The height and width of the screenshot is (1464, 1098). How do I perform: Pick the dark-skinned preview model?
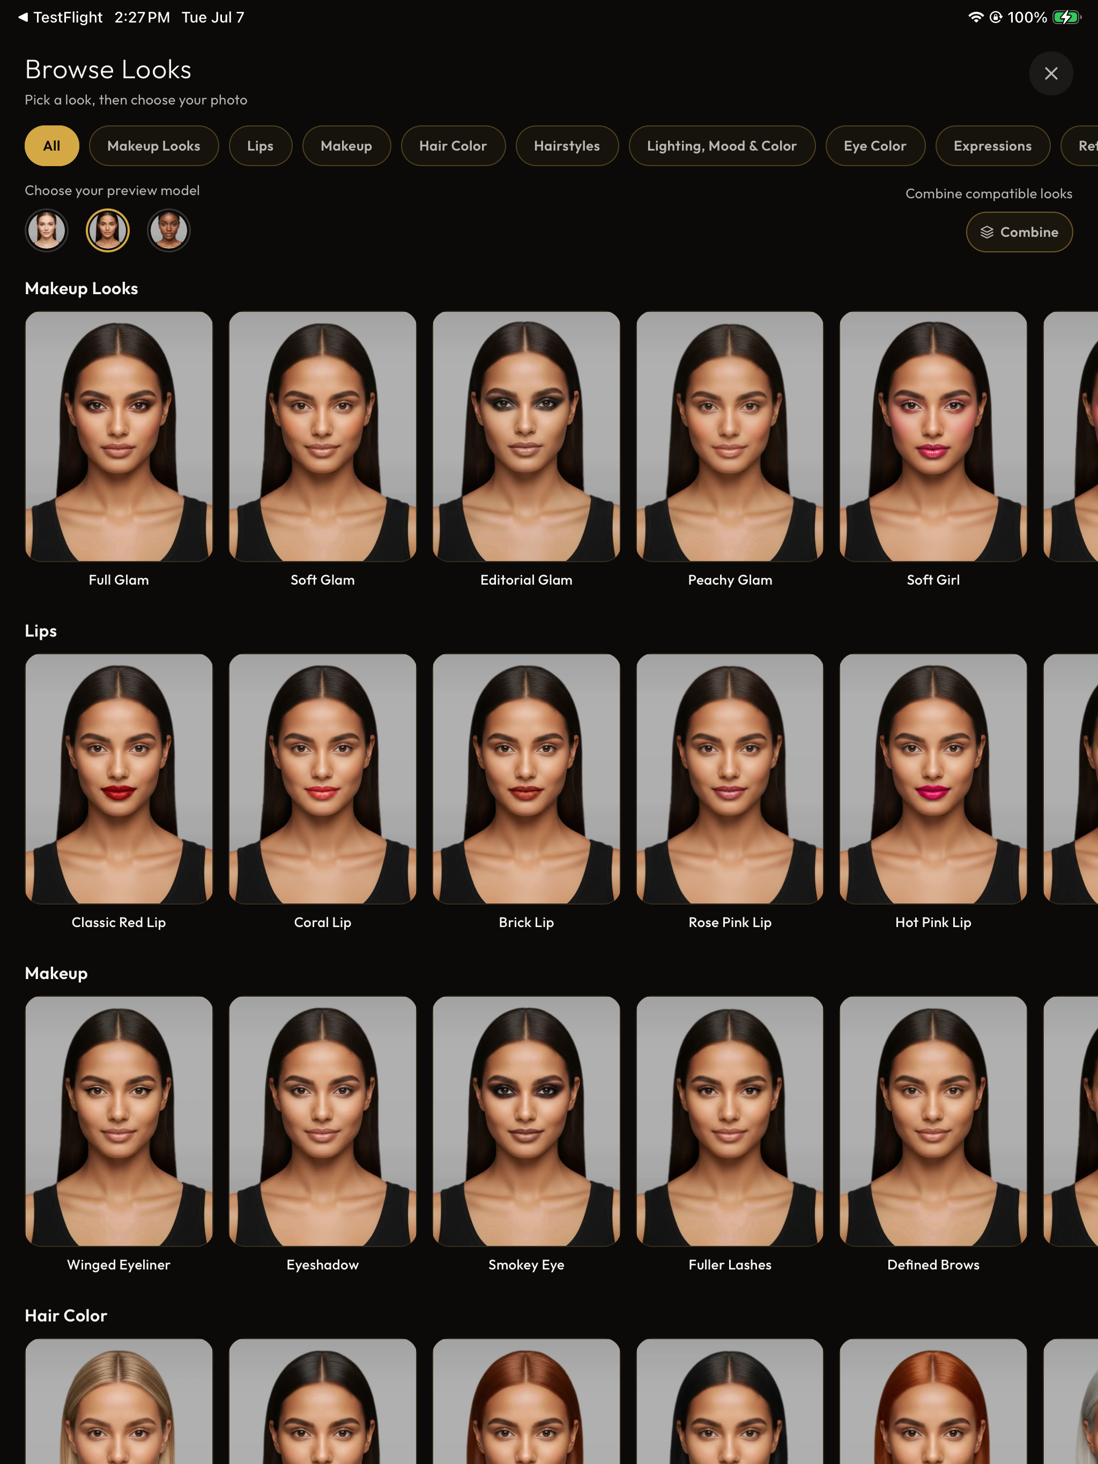tap(169, 230)
